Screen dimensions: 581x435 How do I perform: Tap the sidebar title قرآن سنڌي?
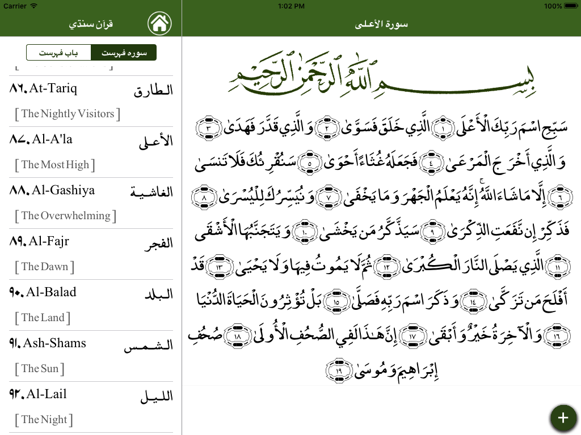click(91, 24)
